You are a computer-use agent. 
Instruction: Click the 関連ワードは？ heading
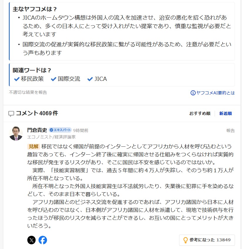coord(32,70)
